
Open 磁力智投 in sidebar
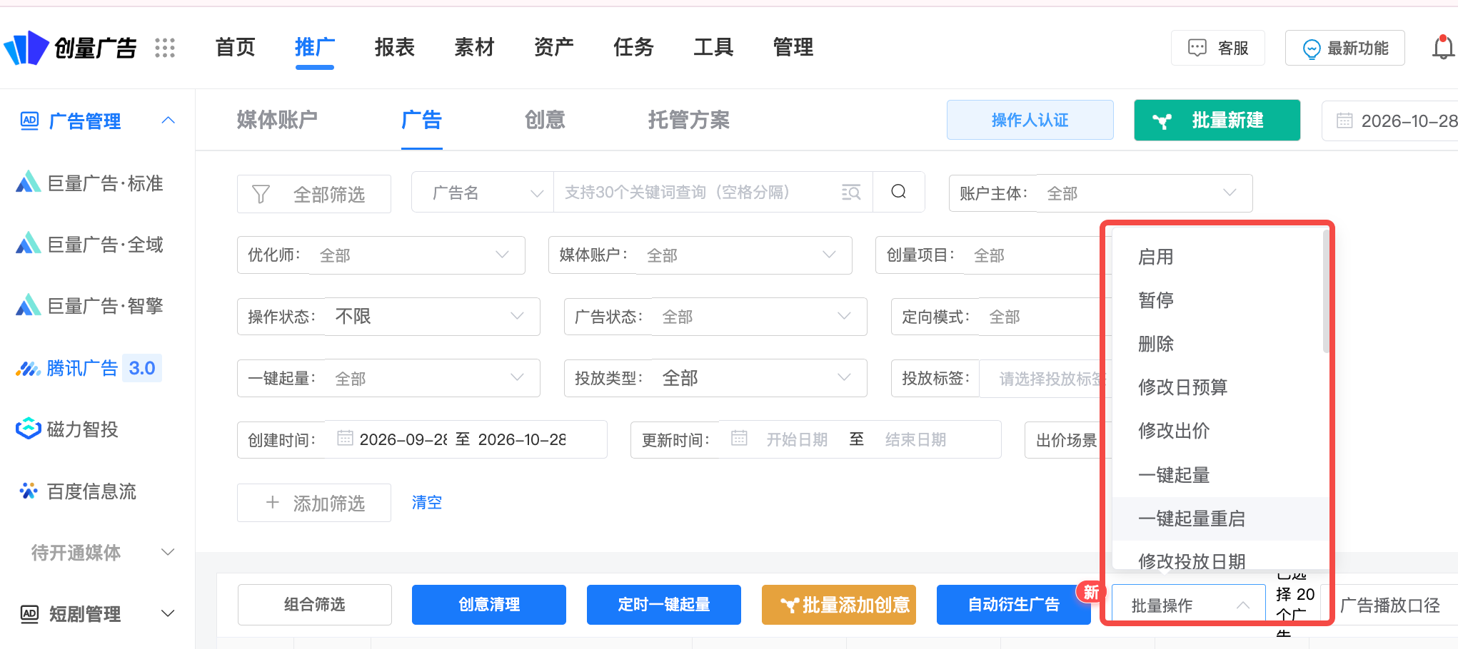67,429
